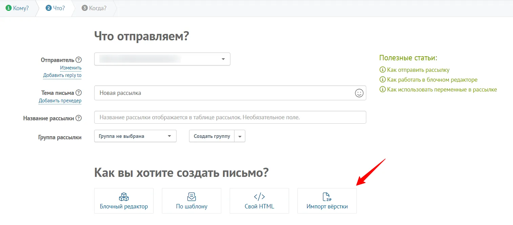513x225 pixels.
Task: Focus the Название рассылки input field
Action: [230, 117]
